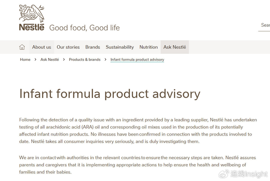Open the Brands navigation item
This screenshot has height=181, width=270.
tap(93, 47)
